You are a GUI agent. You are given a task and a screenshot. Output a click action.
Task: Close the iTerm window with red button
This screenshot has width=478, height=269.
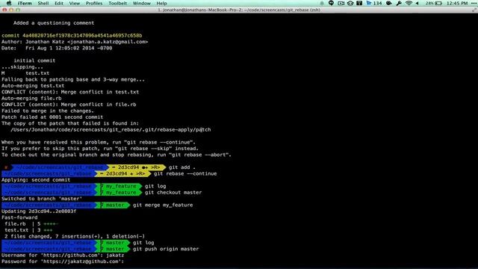pos(4,10)
